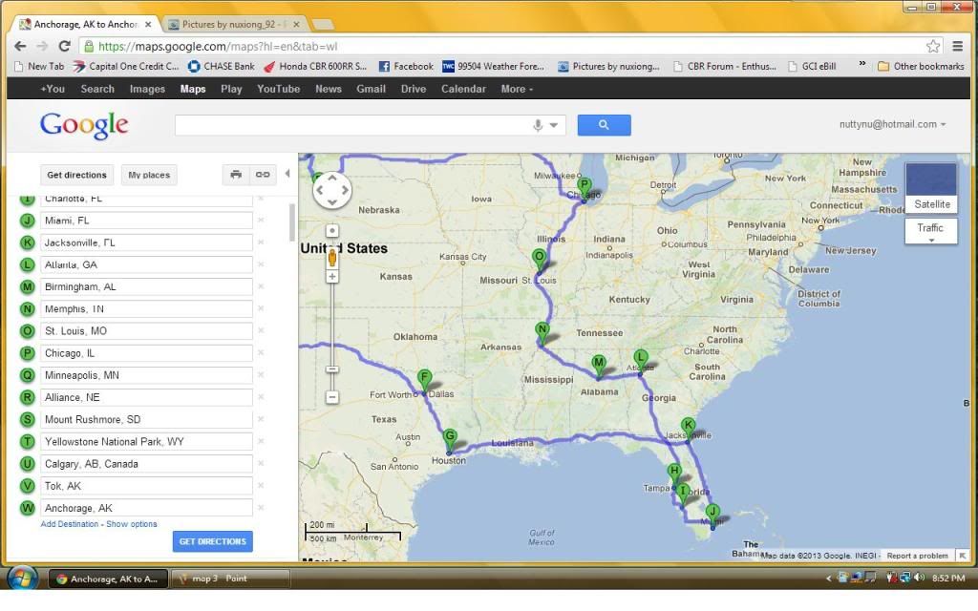This screenshot has width=978, height=611.
Task: Select the Anchorage, AK browser tab
Action: pyautogui.click(x=85, y=24)
